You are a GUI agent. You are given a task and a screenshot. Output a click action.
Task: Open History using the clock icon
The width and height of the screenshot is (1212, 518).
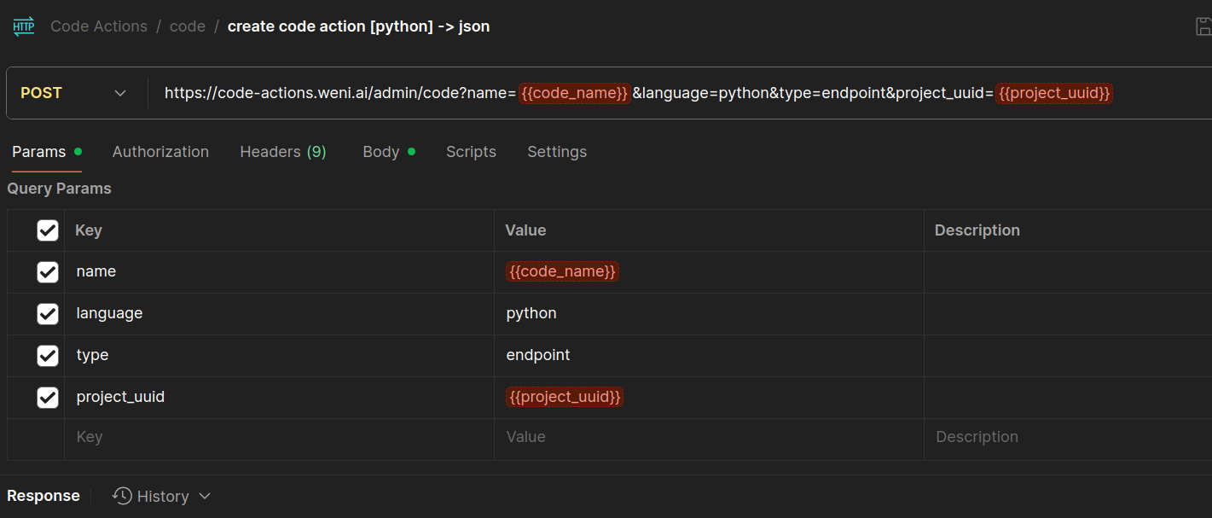click(122, 496)
